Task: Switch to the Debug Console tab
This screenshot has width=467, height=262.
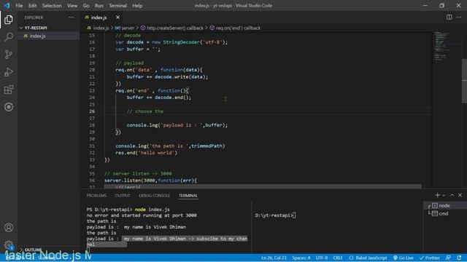Action: click(x=154, y=196)
